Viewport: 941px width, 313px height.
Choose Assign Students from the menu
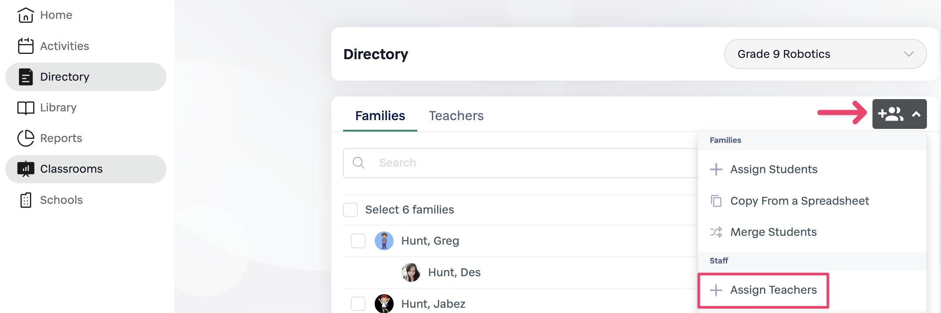coord(773,170)
